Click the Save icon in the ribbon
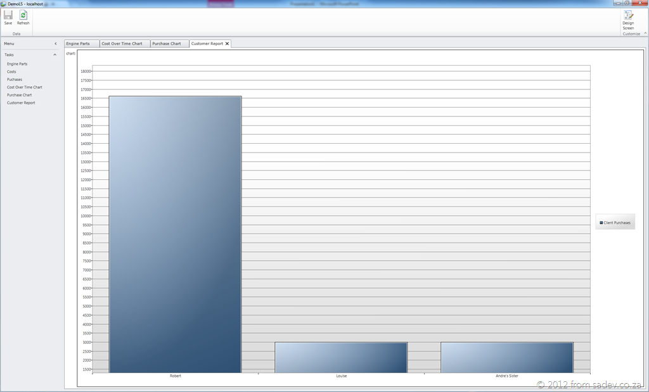This screenshot has width=649, height=392. tap(8, 15)
